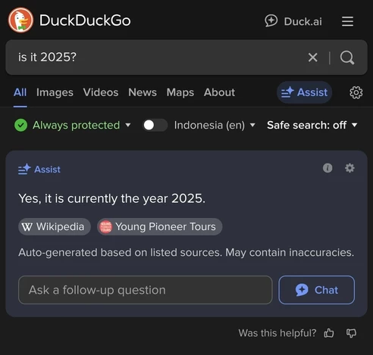
Task: Give thumbs down feedback
Action: pos(351,333)
